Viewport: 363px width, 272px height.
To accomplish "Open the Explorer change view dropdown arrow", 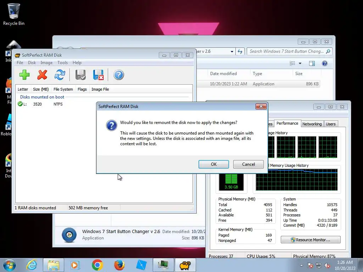I will click(x=300, y=63).
